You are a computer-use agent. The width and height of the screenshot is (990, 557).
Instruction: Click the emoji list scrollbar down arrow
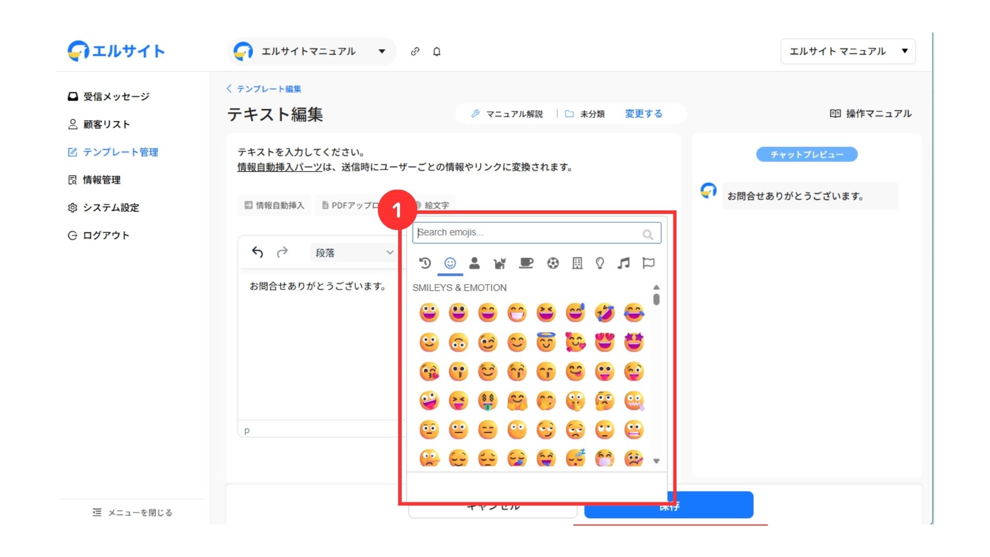[x=656, y=461]
